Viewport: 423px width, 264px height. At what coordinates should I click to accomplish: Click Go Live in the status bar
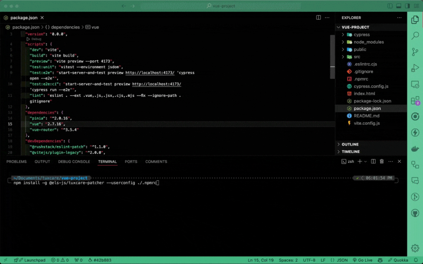[x=362, y=260]
